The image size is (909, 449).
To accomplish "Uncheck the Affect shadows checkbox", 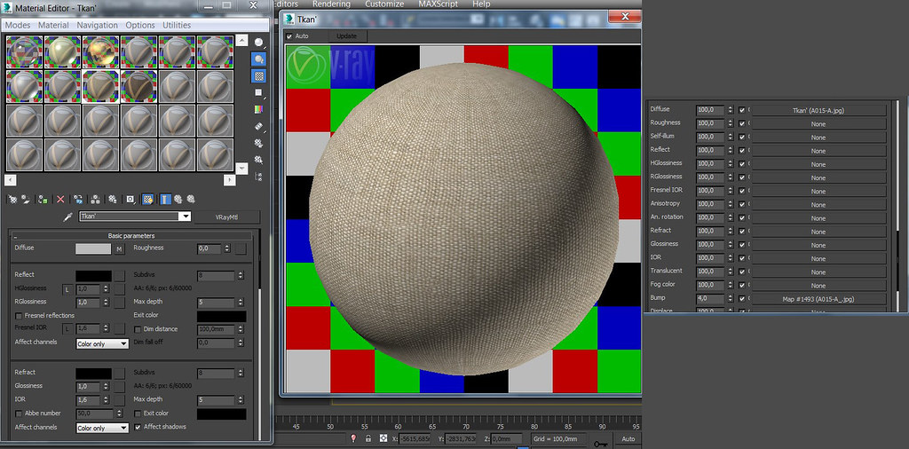I will click(x=138, y=427).
